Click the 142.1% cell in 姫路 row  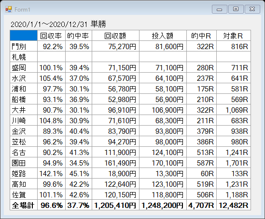[51, 173]
